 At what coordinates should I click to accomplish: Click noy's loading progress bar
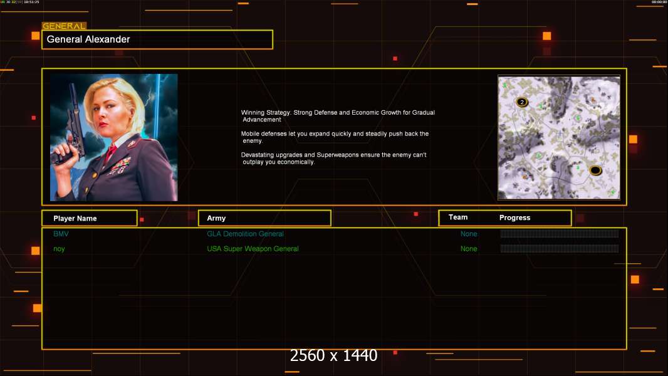pyautogui.click(x=560, y=249)
